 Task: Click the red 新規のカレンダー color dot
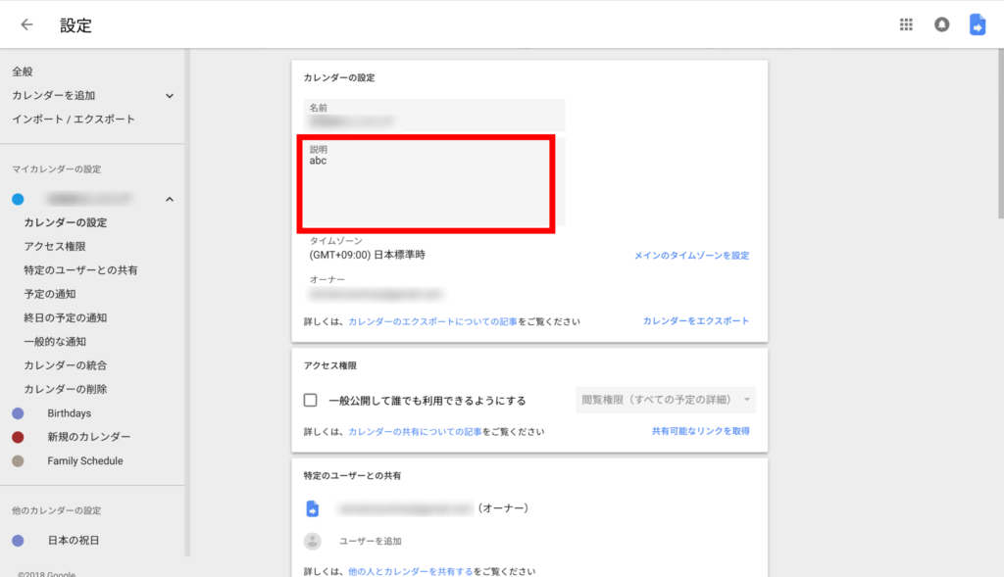pyautogui.click(x=18, y=437)
